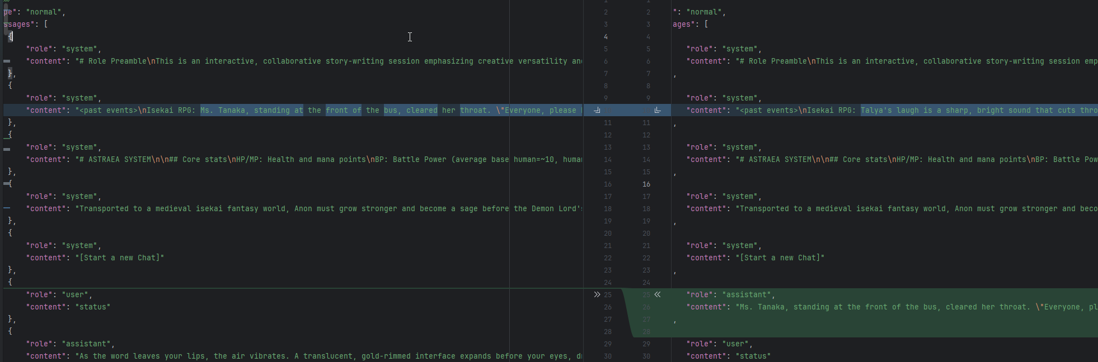Click the left-side modified-line marker on highlighted row

(597, 110)
